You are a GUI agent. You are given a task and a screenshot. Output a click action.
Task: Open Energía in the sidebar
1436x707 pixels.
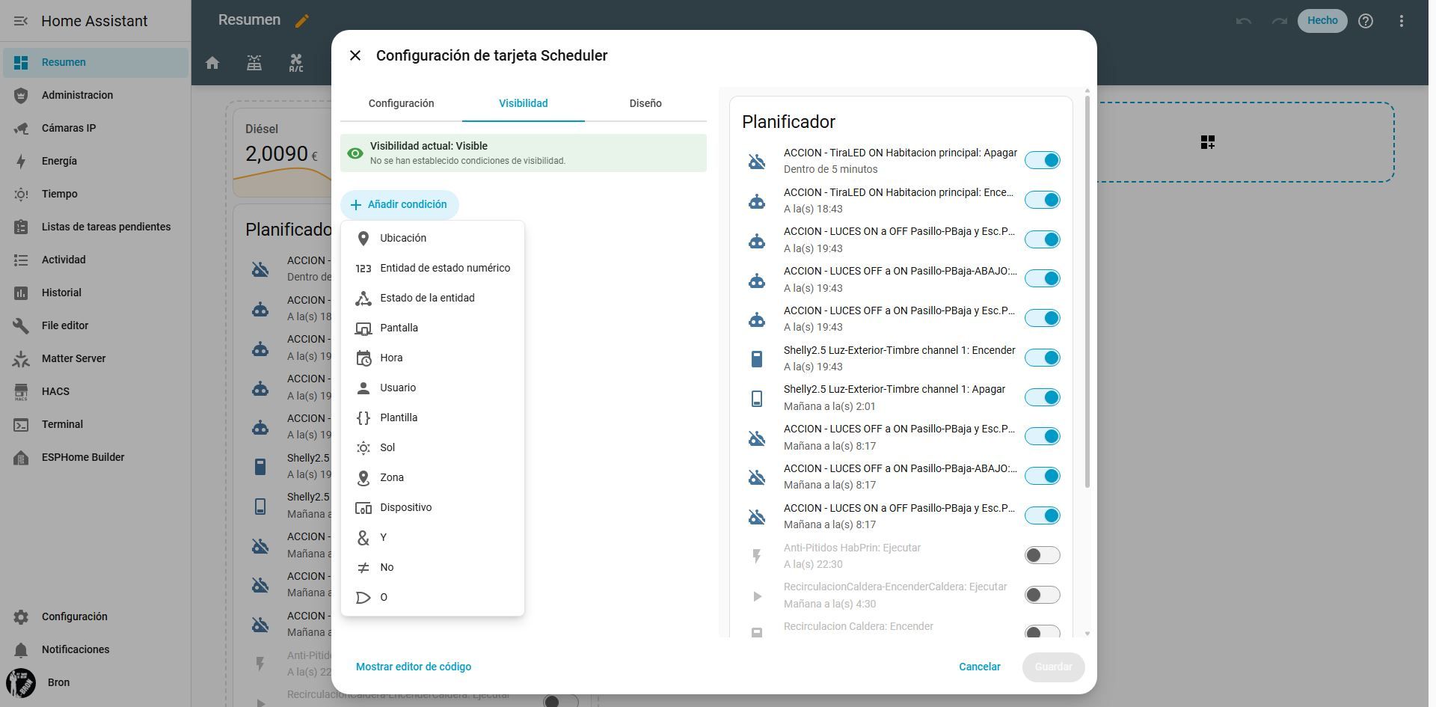[x=96, y=161]
